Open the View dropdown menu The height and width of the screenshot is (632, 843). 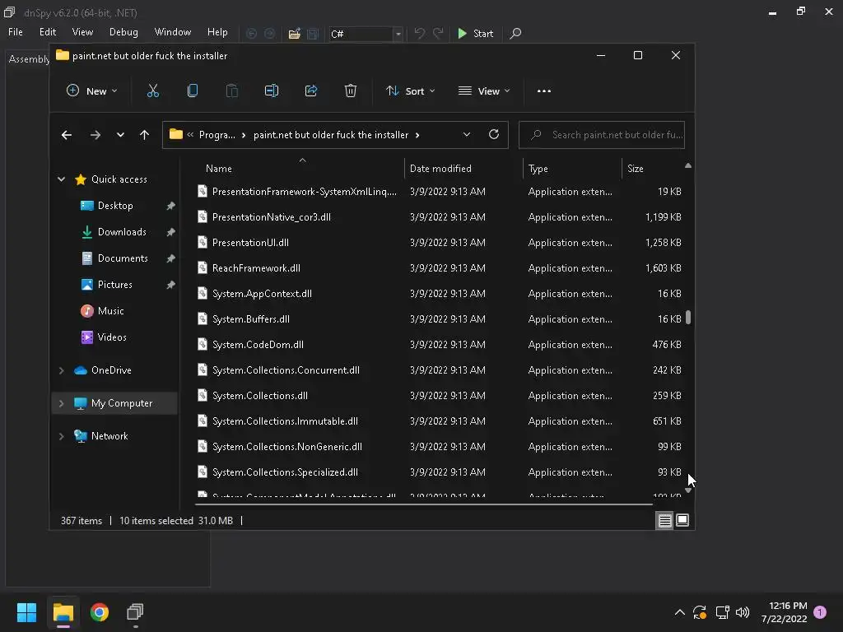(484, 91)
